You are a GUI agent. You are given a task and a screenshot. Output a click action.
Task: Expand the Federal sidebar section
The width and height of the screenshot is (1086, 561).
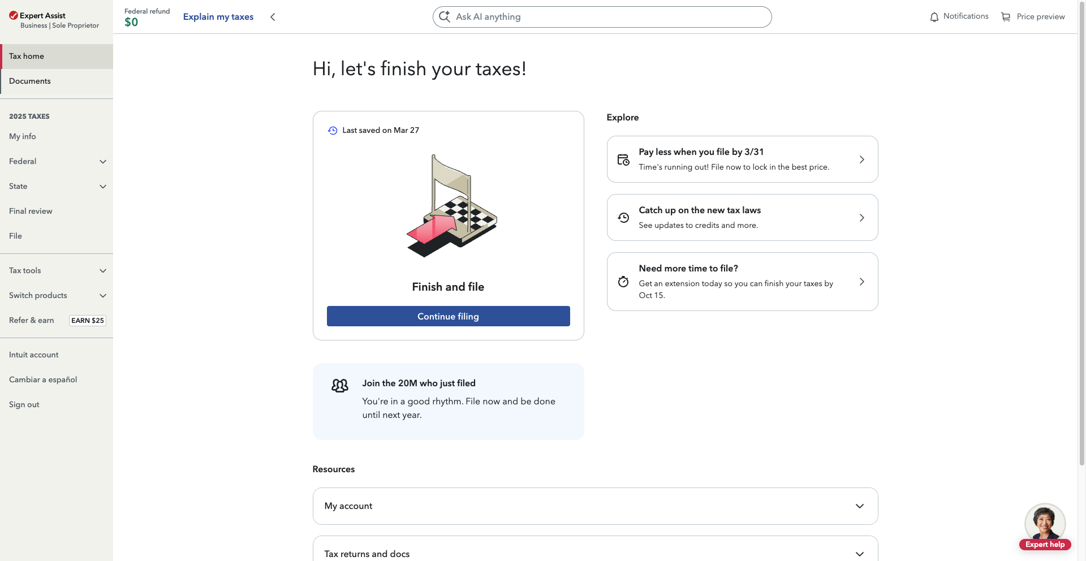102,162
